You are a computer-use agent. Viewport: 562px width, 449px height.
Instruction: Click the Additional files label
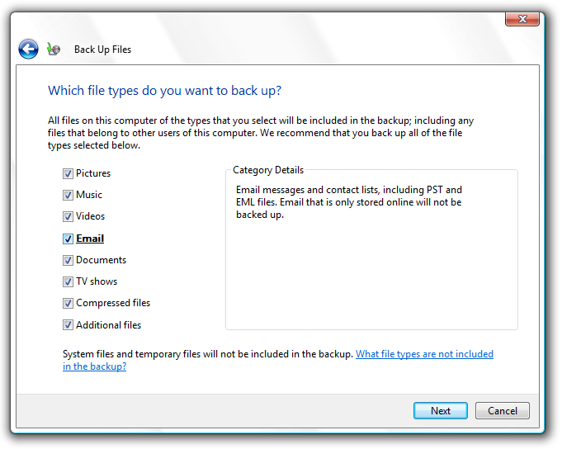(x=109, y=325)
